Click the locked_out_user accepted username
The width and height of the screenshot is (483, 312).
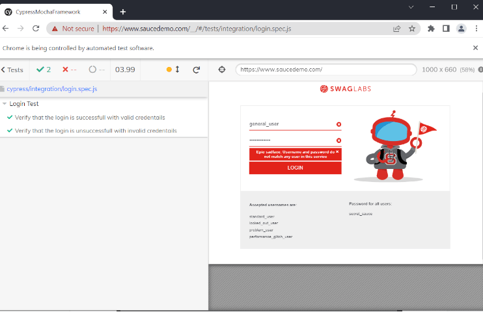tap(264, 223)
